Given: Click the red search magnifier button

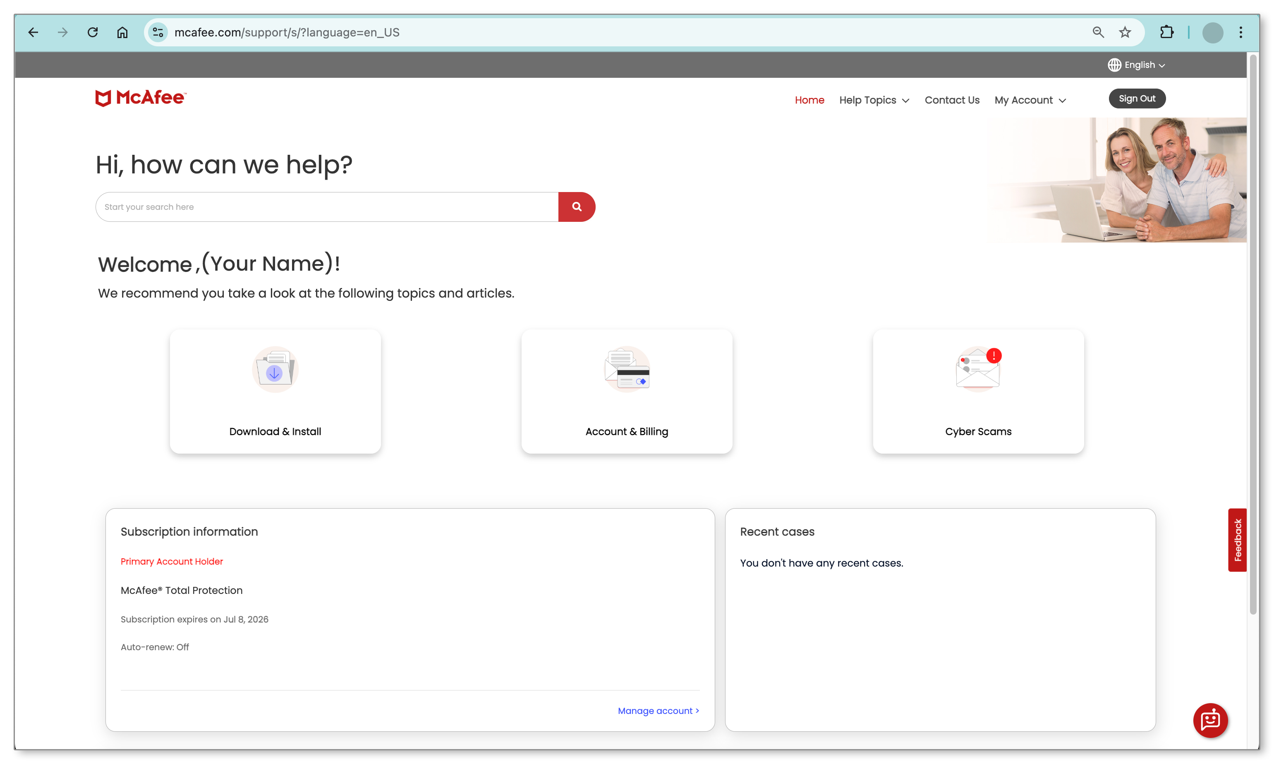Looking at the screenshot, I should click(576, 207).
